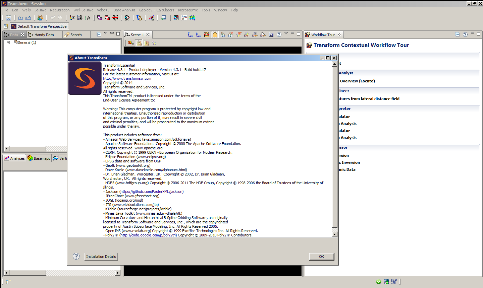The height and width of the screenshot is (288, 483).
Task: Open the Seismic menu
Action: [x=40, y=10]
